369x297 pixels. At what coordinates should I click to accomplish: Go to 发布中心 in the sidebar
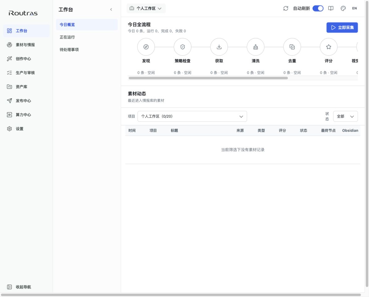pyautogui.click(x=26, y=101)
